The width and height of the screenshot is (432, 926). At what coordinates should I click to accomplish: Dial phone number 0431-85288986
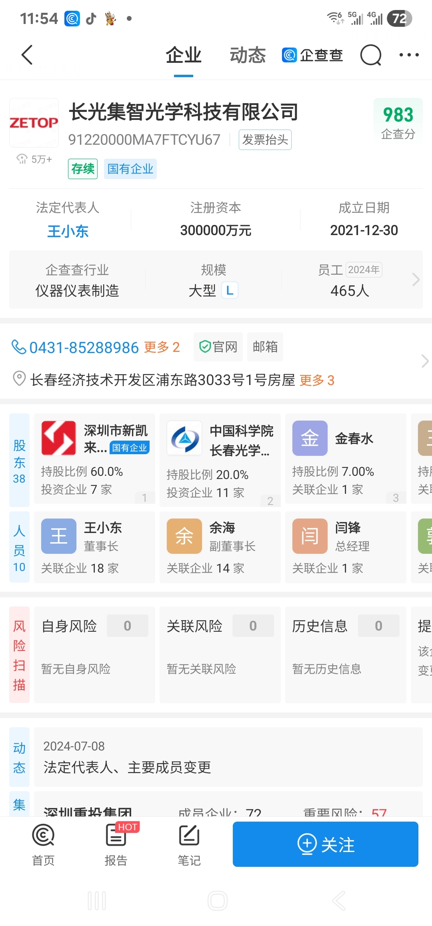point(84,347)
